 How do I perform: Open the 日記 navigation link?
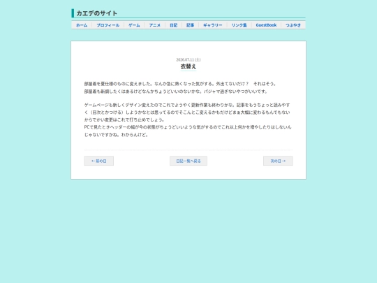[173, 25]
